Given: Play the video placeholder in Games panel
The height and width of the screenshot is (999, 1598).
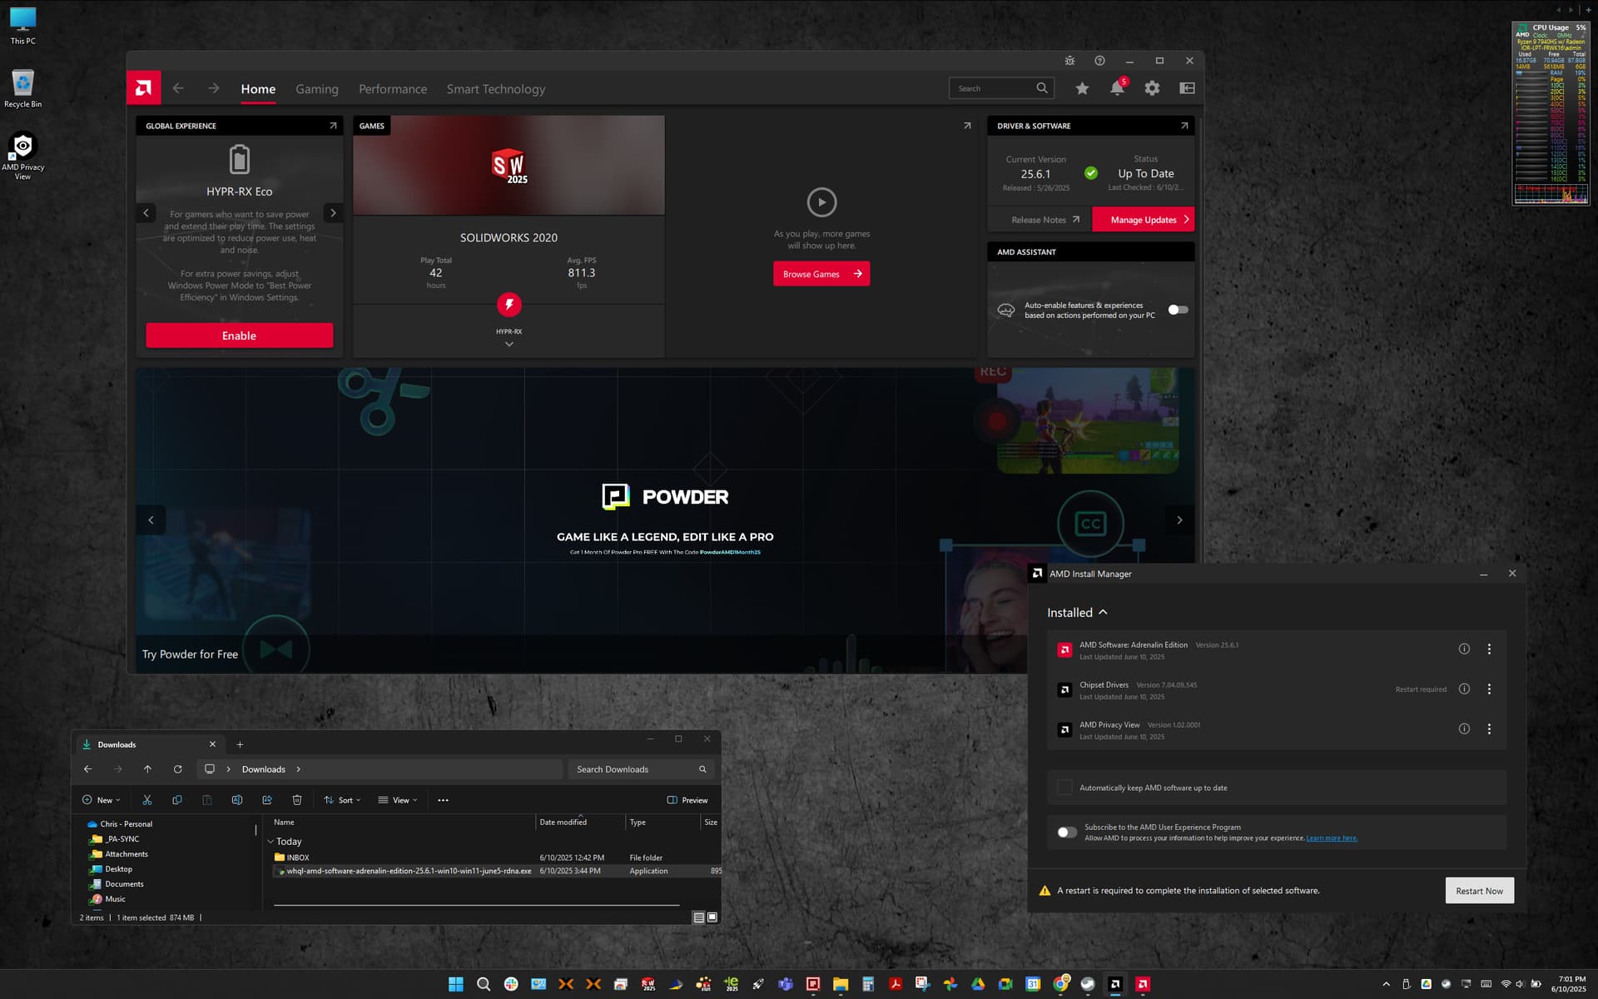Looking at the screenshot, I should (x=821, y=202).
